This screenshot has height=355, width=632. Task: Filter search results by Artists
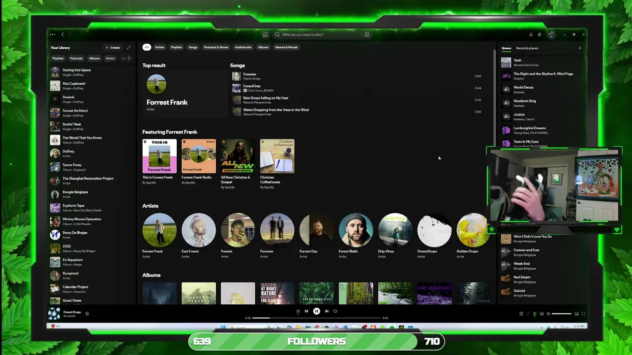(x=159, y=47)
